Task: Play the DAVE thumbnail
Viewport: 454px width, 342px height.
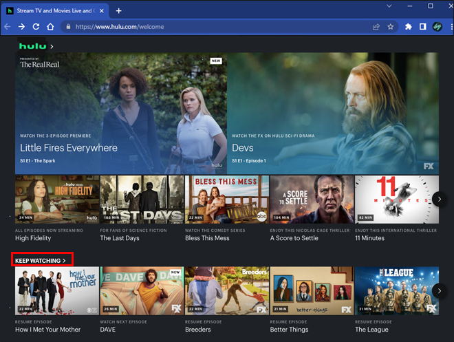Action: pyautogui.click(x=142, y=291)
